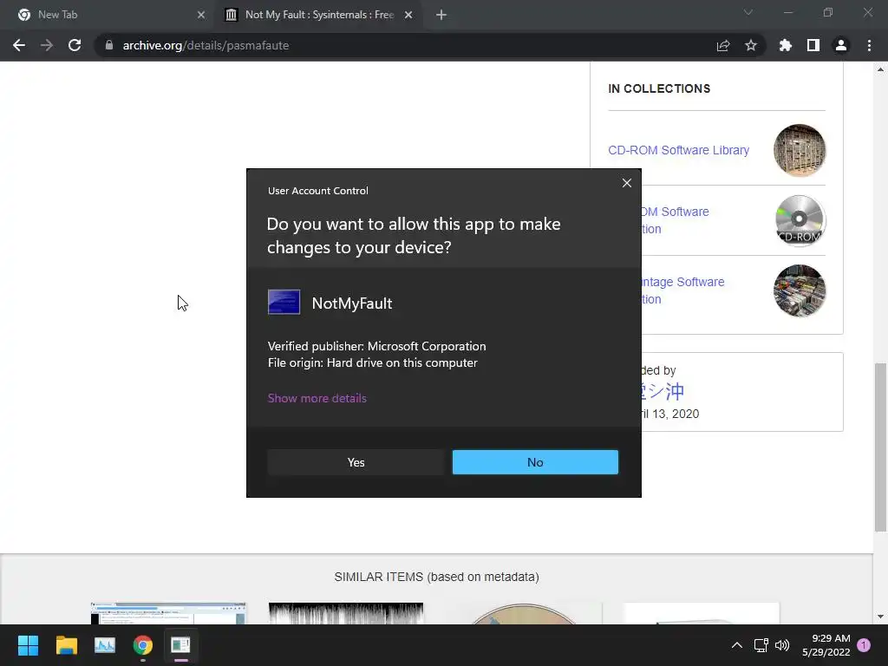The width and height of the screenshot is (888, 666).
Task: Click the NotMyFault app icon
Action: coord(284,302)
